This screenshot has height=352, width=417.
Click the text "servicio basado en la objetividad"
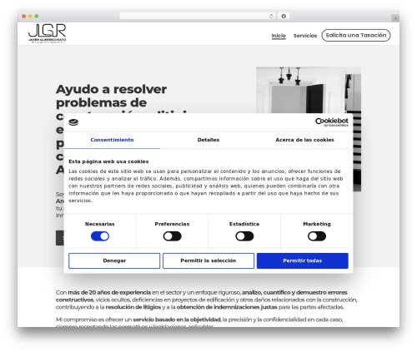177,320
